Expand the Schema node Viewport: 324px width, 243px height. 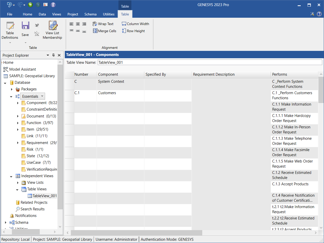pyautogui.click(x=6, y=222)
